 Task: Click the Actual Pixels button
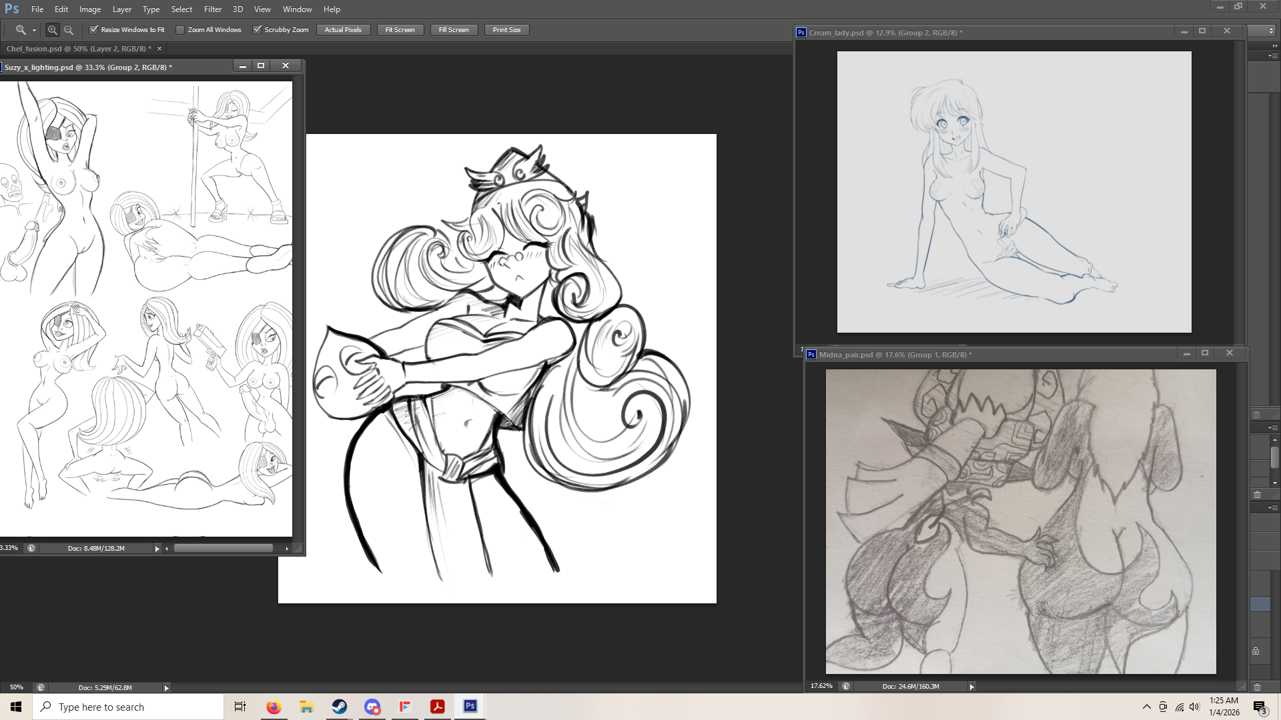coord(343,30)
